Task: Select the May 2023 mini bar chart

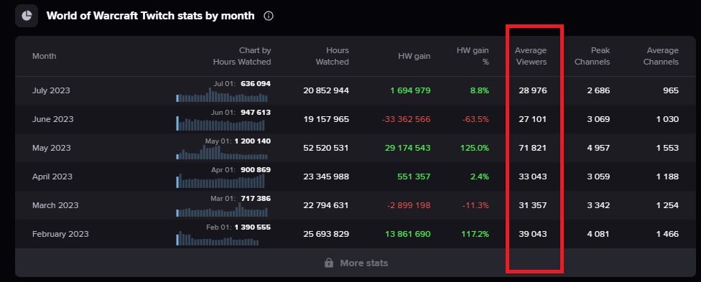Action: click(222, 152)
